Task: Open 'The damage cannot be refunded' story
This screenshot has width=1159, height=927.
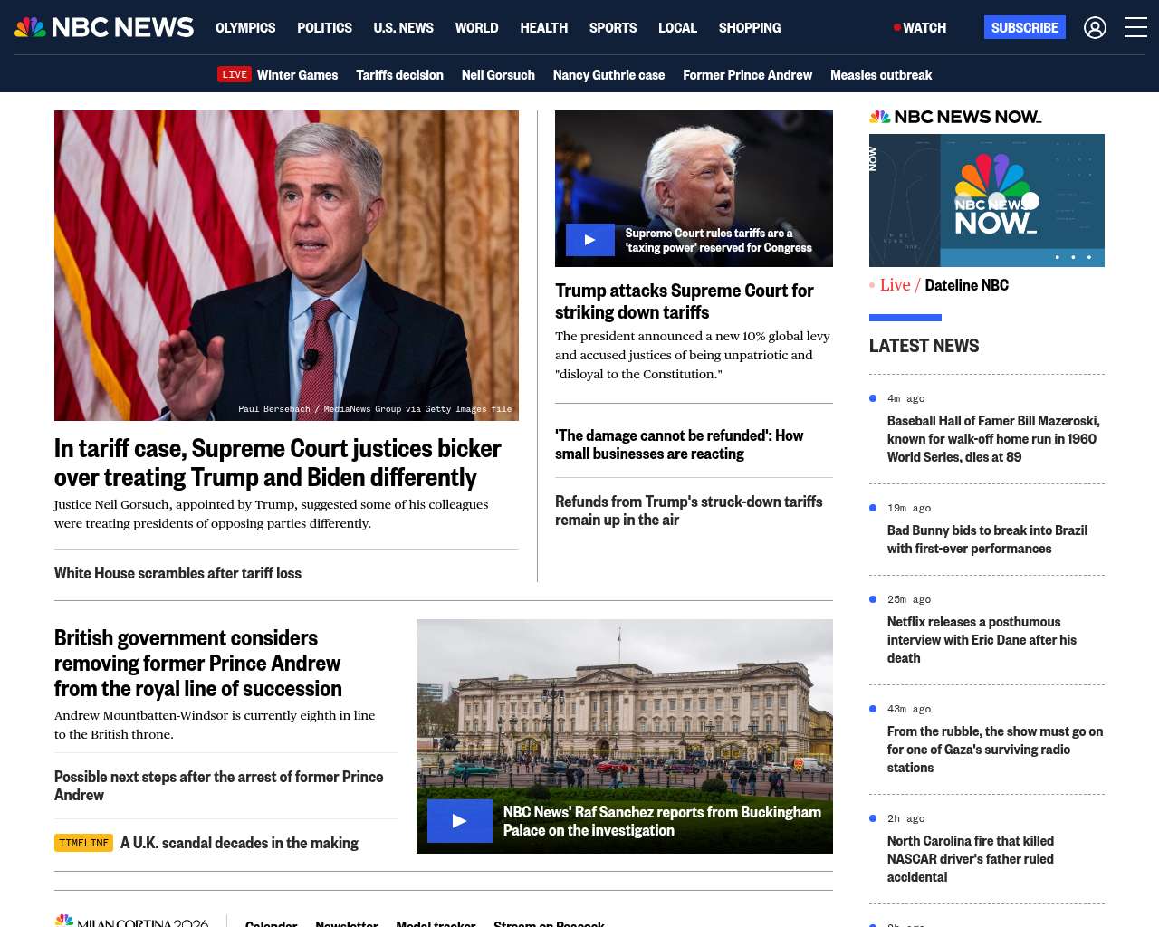Action: pos(679,444)
